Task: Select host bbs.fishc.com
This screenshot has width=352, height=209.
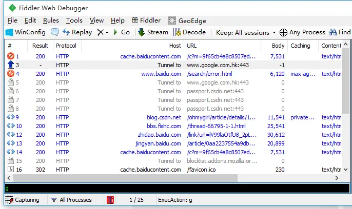Action: [x=164, y=126]
